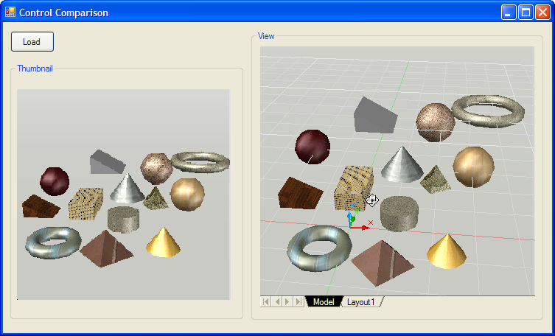Pick the blue-gray torus in View
Viewport: 555px width, 336px height.
(319, 246)
